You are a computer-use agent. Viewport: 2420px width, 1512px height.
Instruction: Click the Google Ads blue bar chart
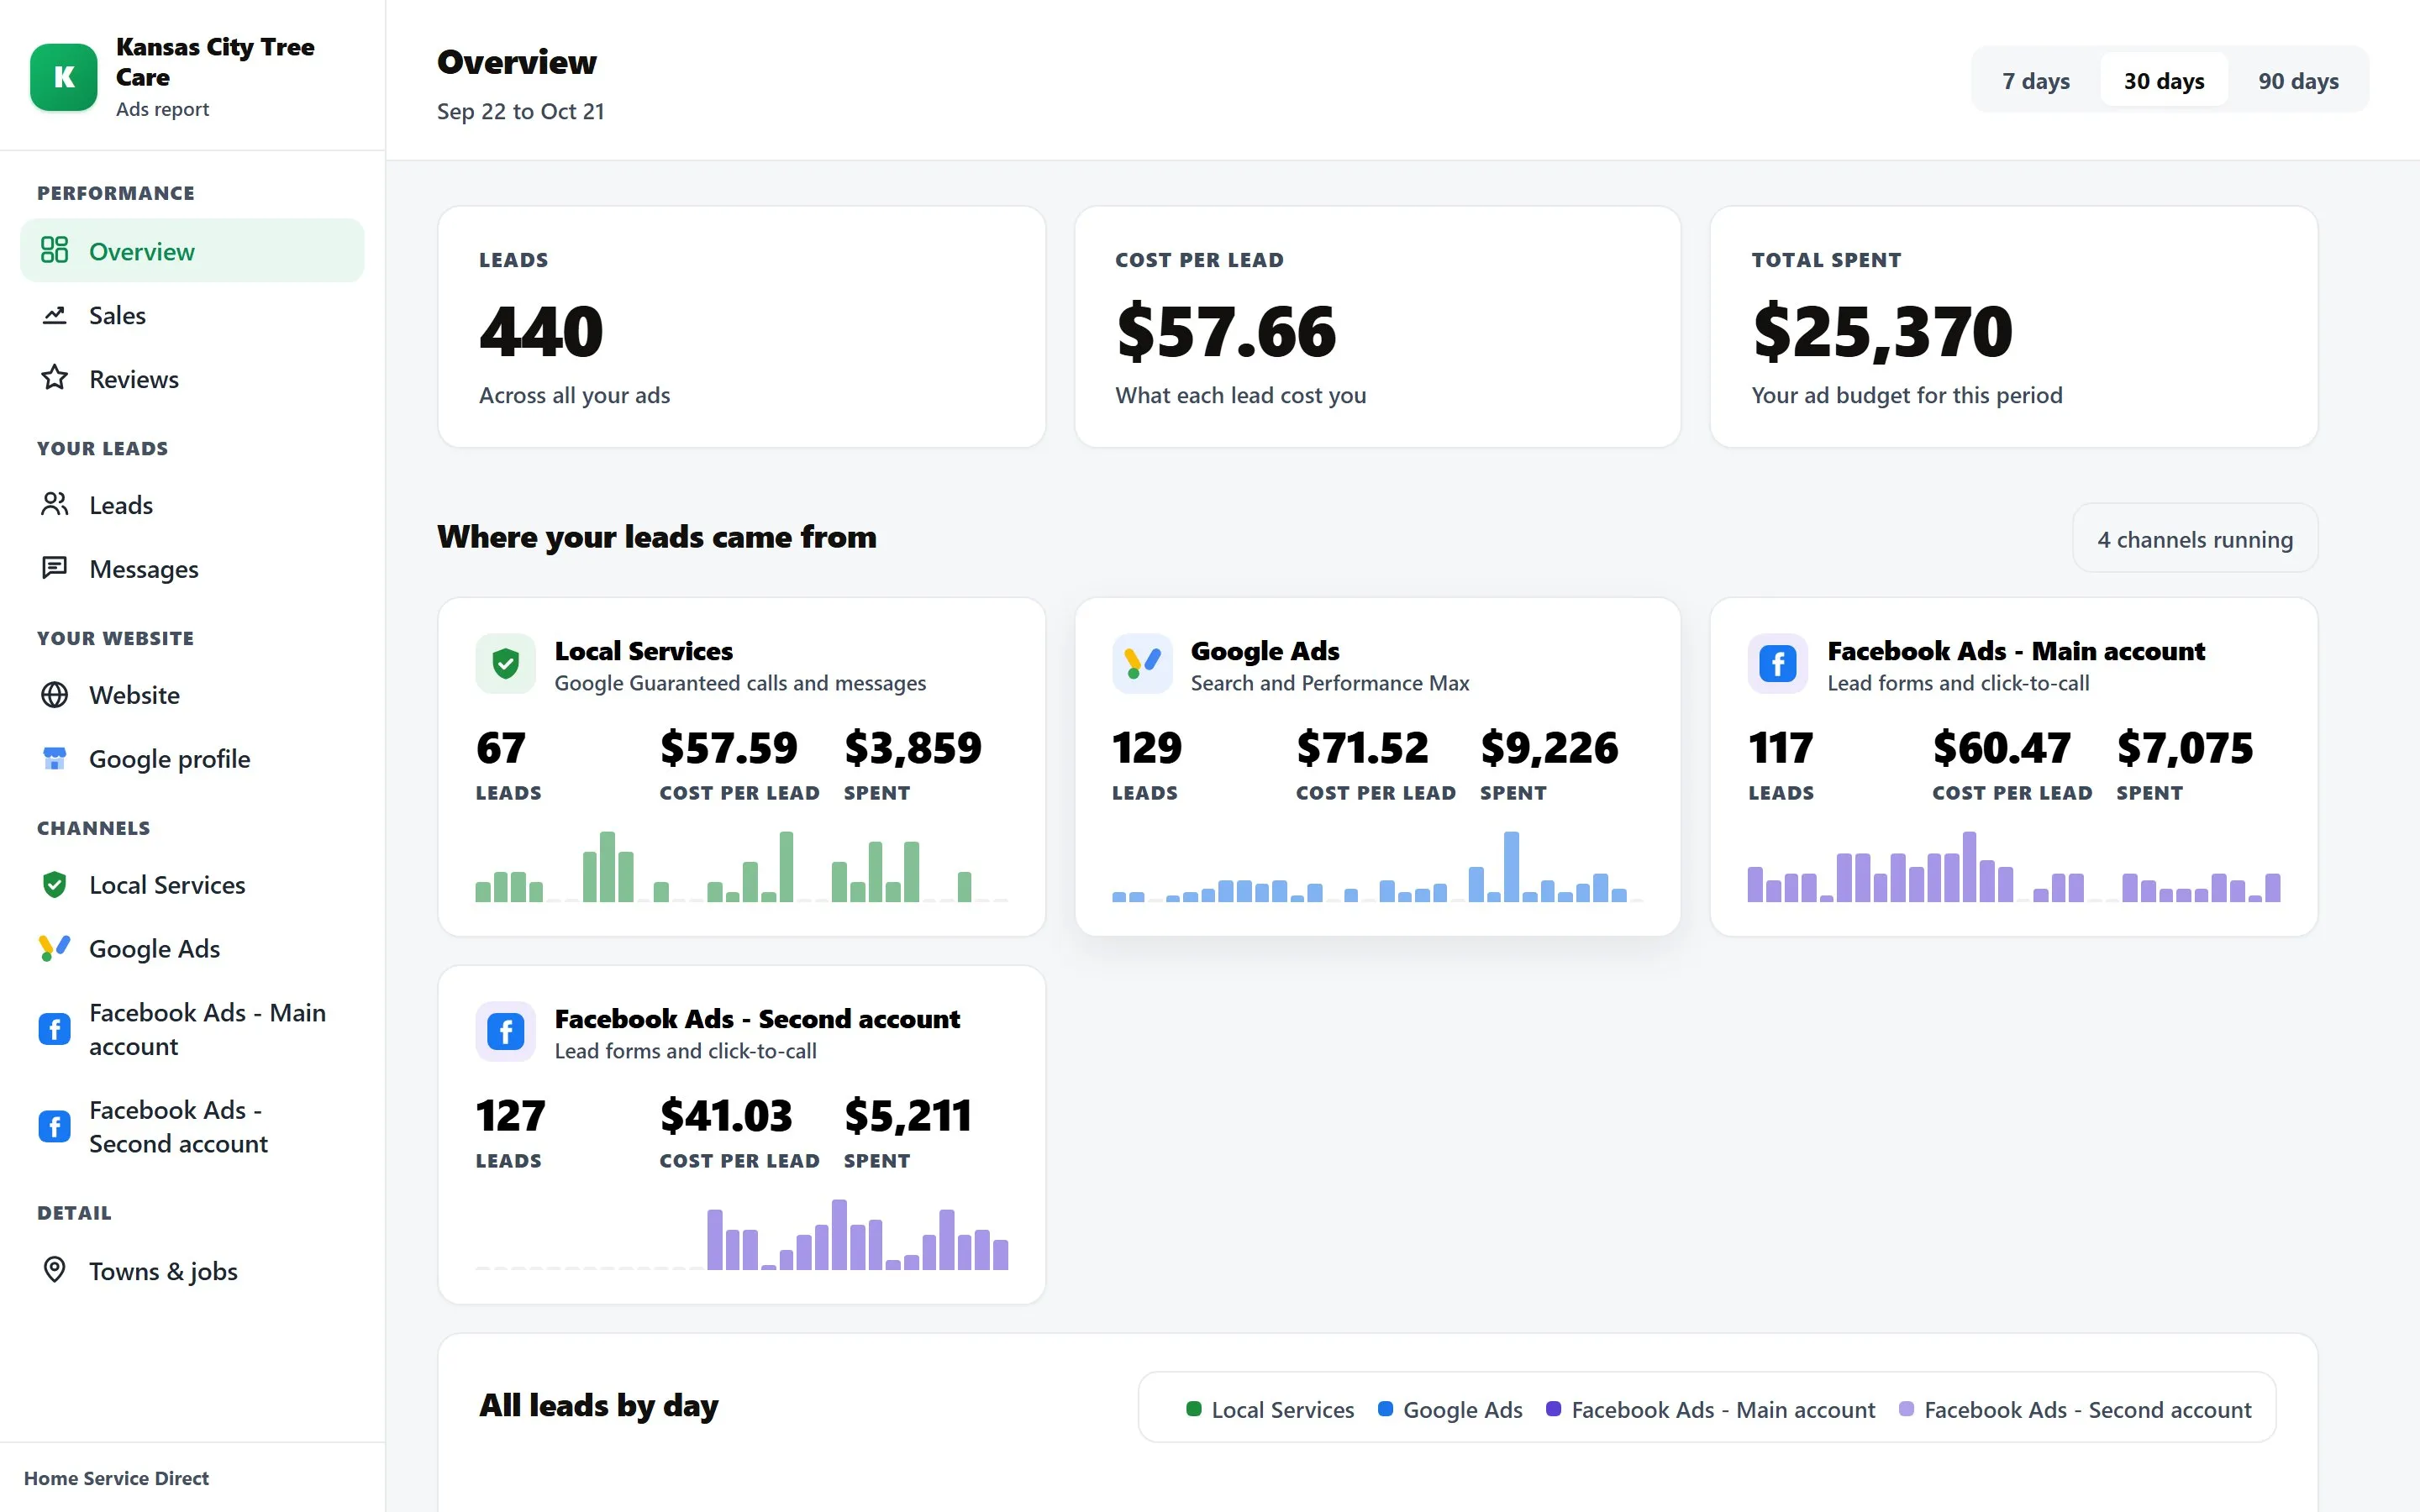click(1377, 866)
